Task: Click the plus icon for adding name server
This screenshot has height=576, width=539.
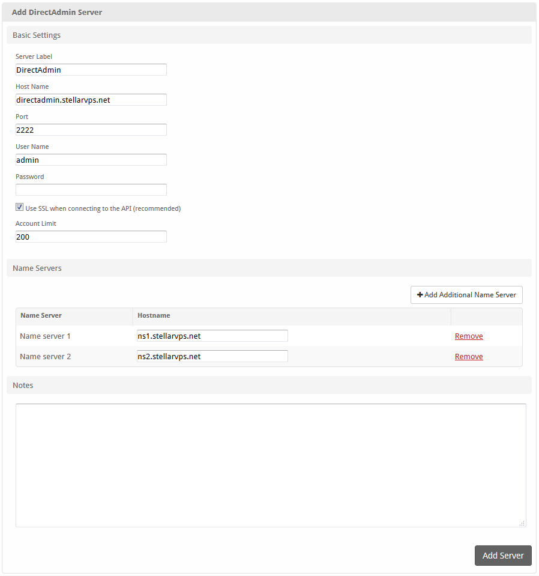Action: (x=420, y=295)
